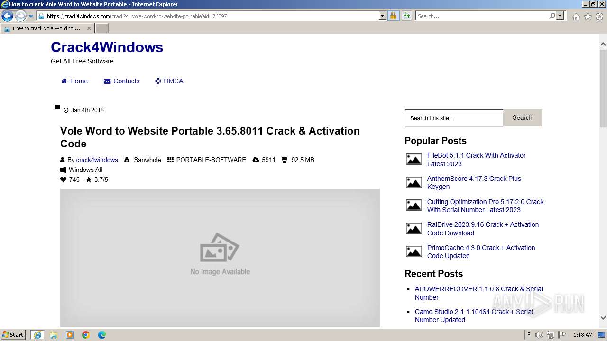Open the search provider dropdown arrow
Image resolution: width=607 pixels, height=341 pixels.
(560, 16)
